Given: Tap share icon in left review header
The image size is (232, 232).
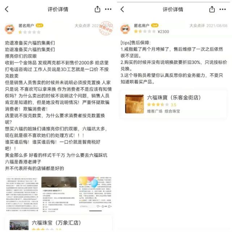Looking at the screenshot, I should pos(97,9).
